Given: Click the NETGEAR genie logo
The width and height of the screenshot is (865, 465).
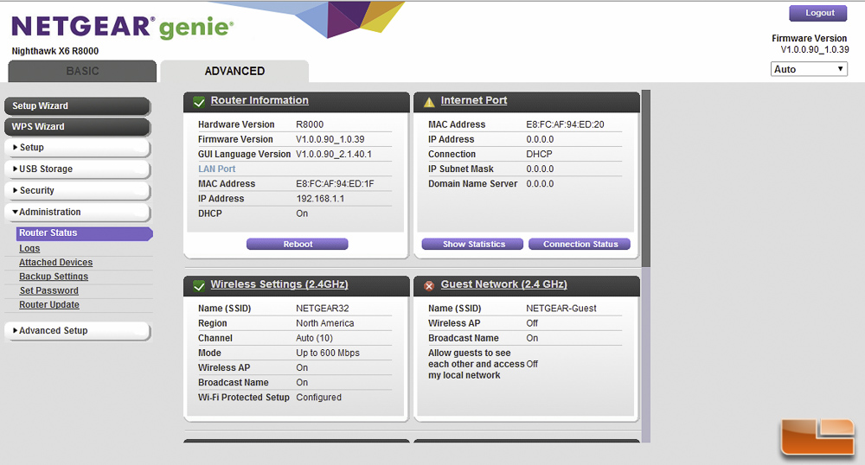Looking at the screenshot, I should [x=123, y=27].
